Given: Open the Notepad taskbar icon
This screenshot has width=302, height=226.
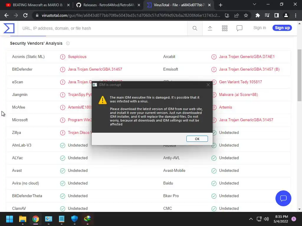Looking at the screenshot, I should (x=61, y=219).
